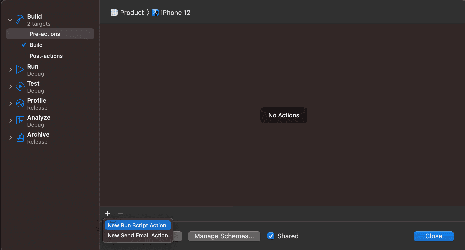Expand the Archive section chevron

[10, 138]
